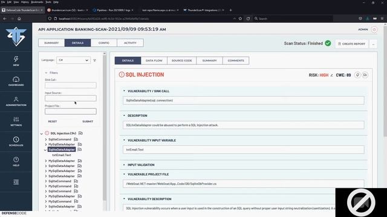Open the browser File menu
Screen dimensions: 387x217
pos(3,2)
